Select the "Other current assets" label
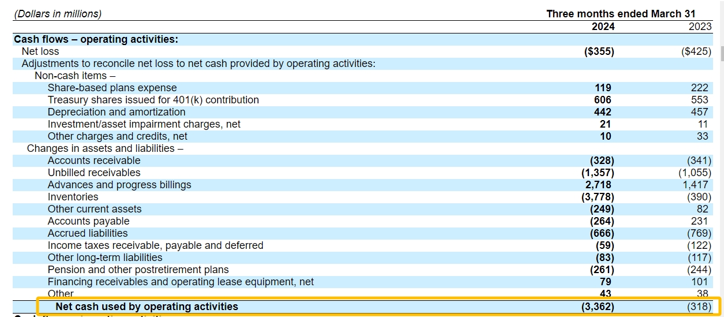The width and height of the screenshot is (724, 317). tap(95, 209)
